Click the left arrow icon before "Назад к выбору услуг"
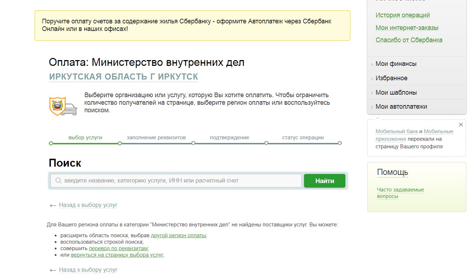 [52, 205]
